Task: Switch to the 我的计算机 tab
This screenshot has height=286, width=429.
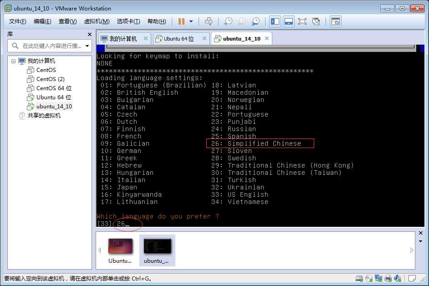Action: (x=123, y=39)
